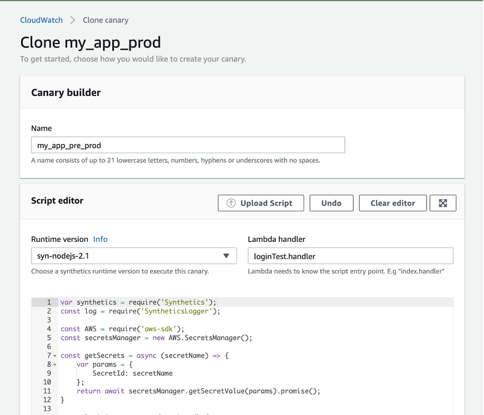
Task: Edit the canary Name field
Action: (x=188, y=144)
